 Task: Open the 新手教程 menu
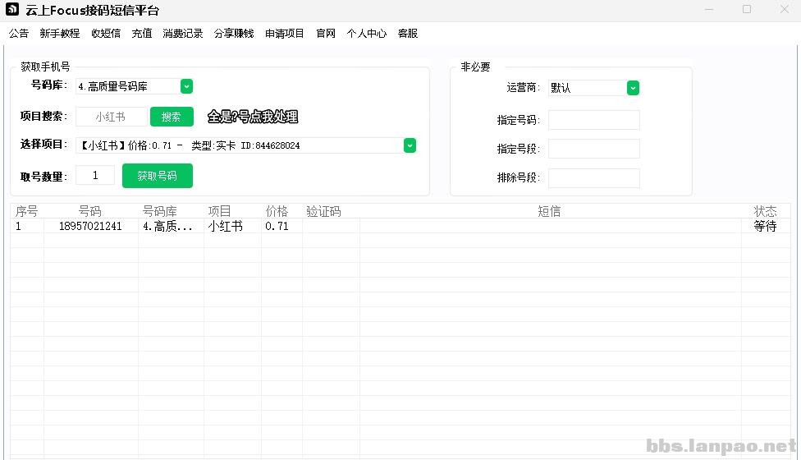coord(60,33)
